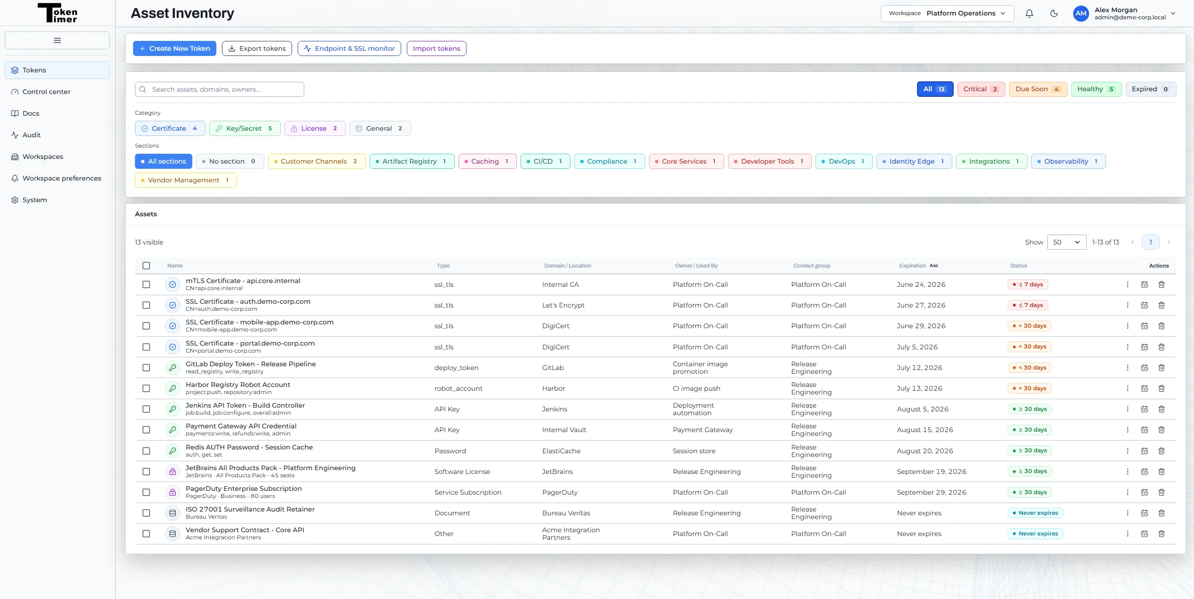1194x599 pixels.
Task: Open the notifications bell
Action: tap(1029, 14)
